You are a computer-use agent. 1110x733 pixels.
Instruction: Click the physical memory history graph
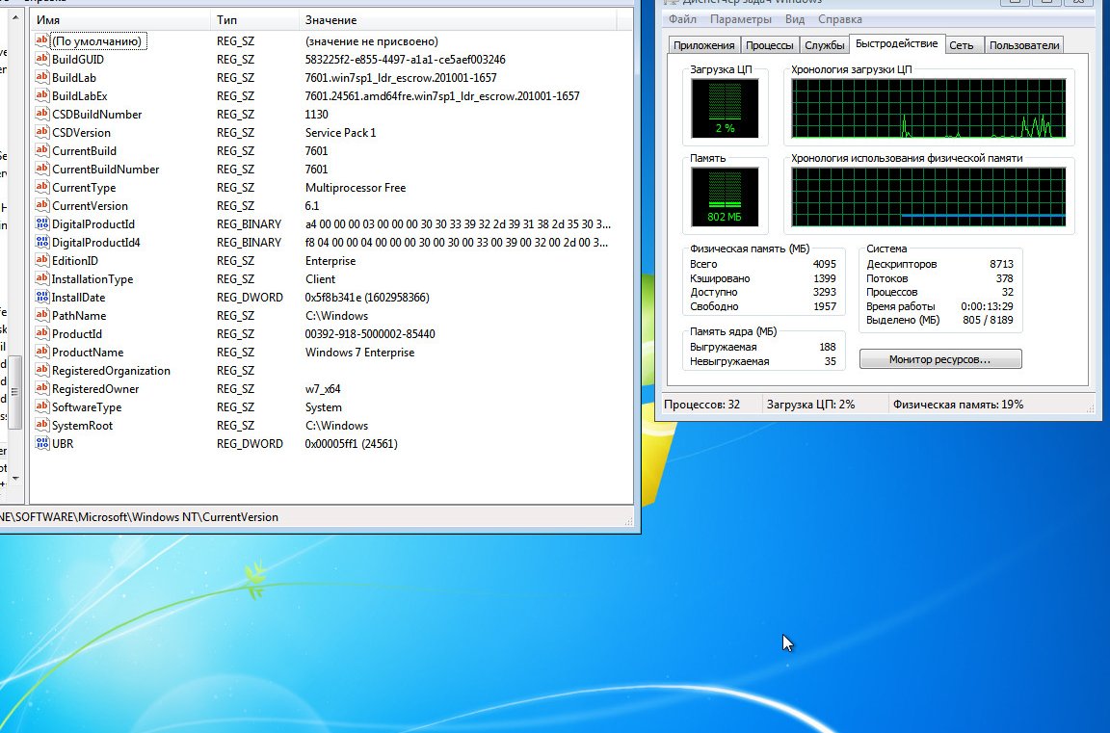[x=928, y=196]
